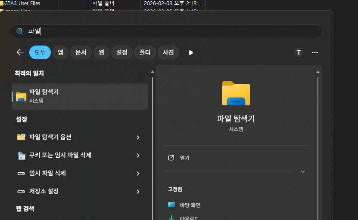358x220 pixels.
Task: Expand the 쿠키 또는 임시 파일 삭제 chevron
Action: 138,156
